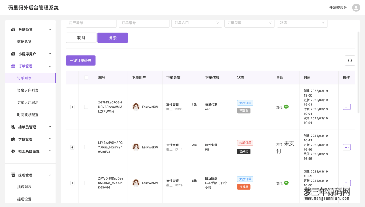The height and width of the screenshot is (207, 365).
Task: Click the 用户编号 input field
Action: point(91,22)
